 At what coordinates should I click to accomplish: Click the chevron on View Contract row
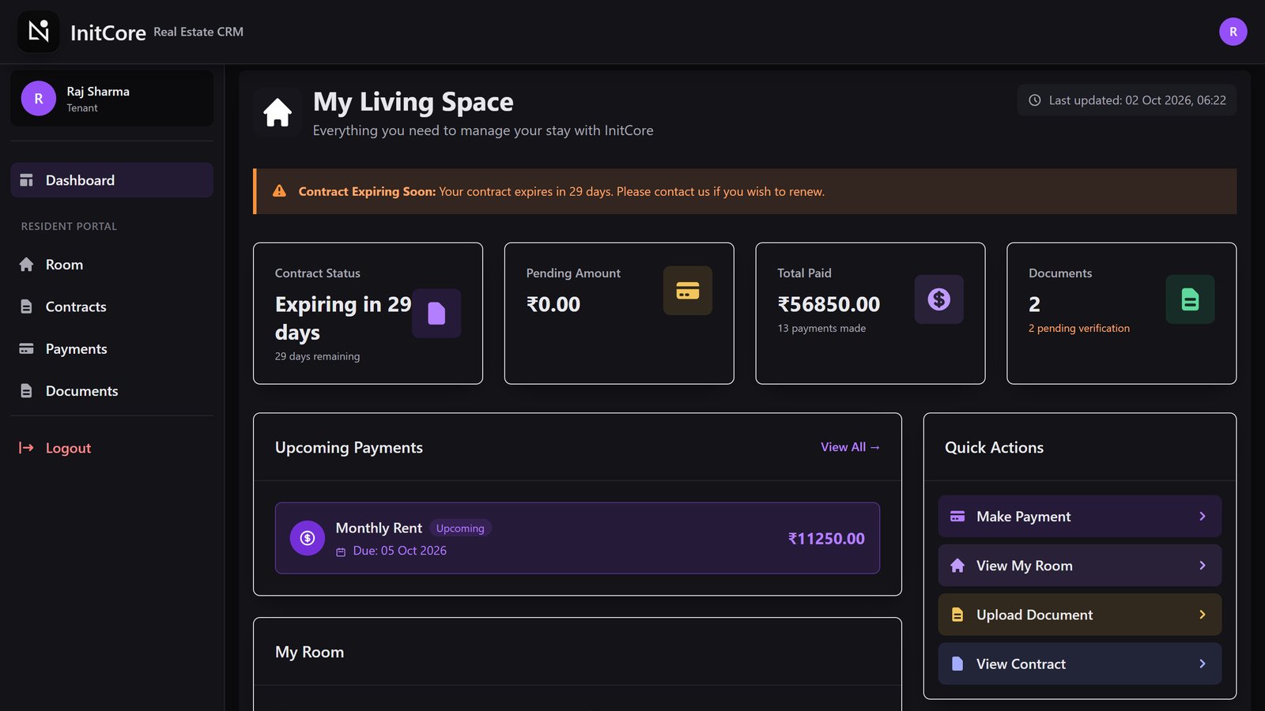(x=1203, y=664)
